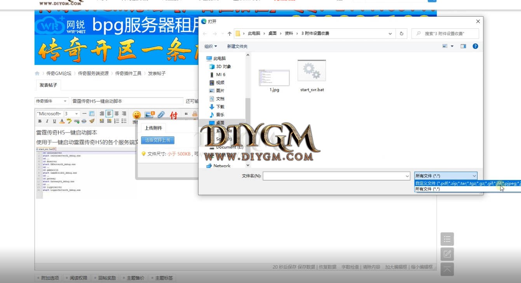Open the smiley emoticon picker
521x283 pixels.
pyautogui.click(x=137, y=115)
